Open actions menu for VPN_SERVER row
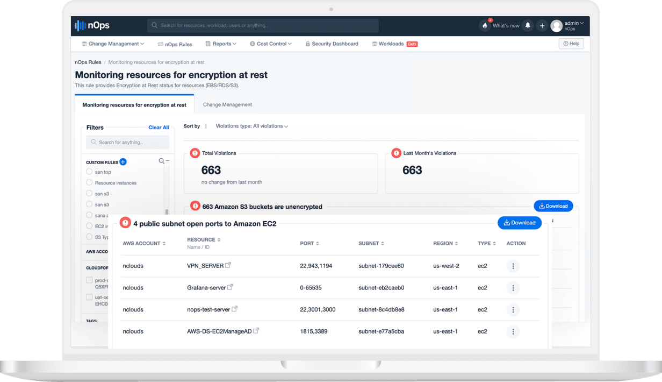The height and width of the screenshot is (382, 662). pyautogui.click(x=513, y=266)
